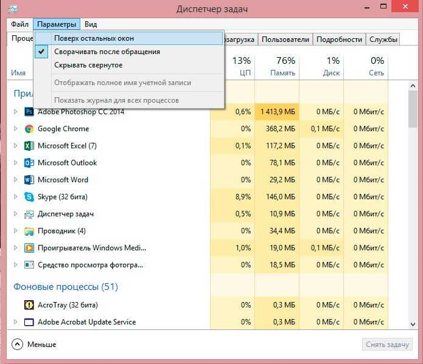Select the Google Chrome row name
423x364 pixels.
pos(63,129)
